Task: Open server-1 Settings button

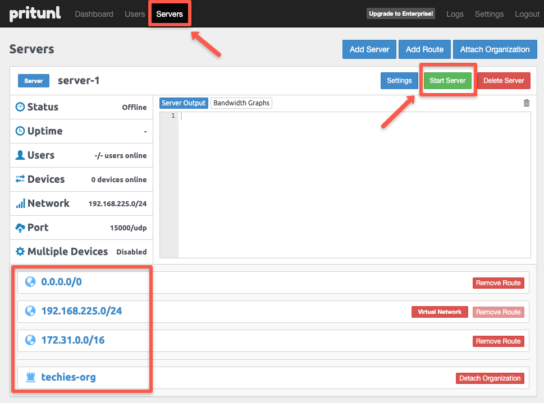Action: (399, 81)
